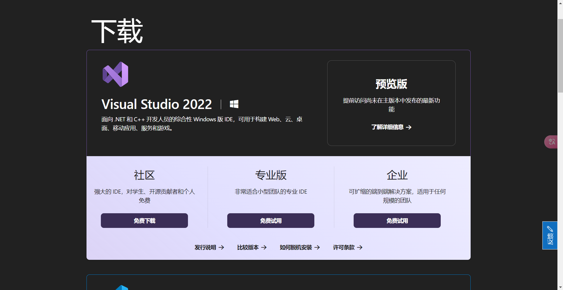Click 免费下载 for the 社区 edition
The height and width of the screenshot is (290, 563).
(x=144, y=221)
